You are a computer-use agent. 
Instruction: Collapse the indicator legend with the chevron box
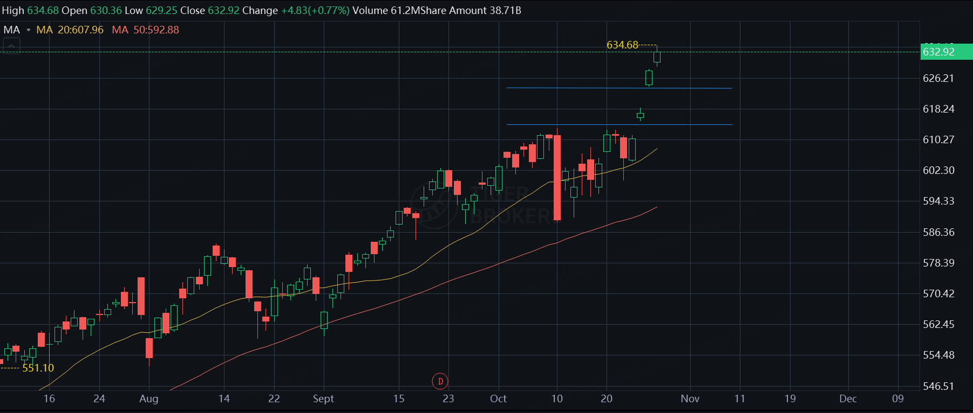pos(12,46)
